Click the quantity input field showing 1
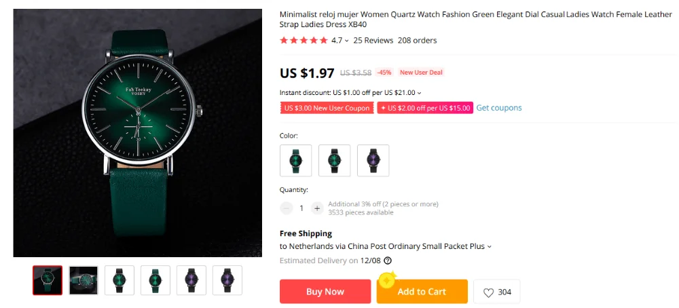 pyautogui.click(x=301, y=208)
